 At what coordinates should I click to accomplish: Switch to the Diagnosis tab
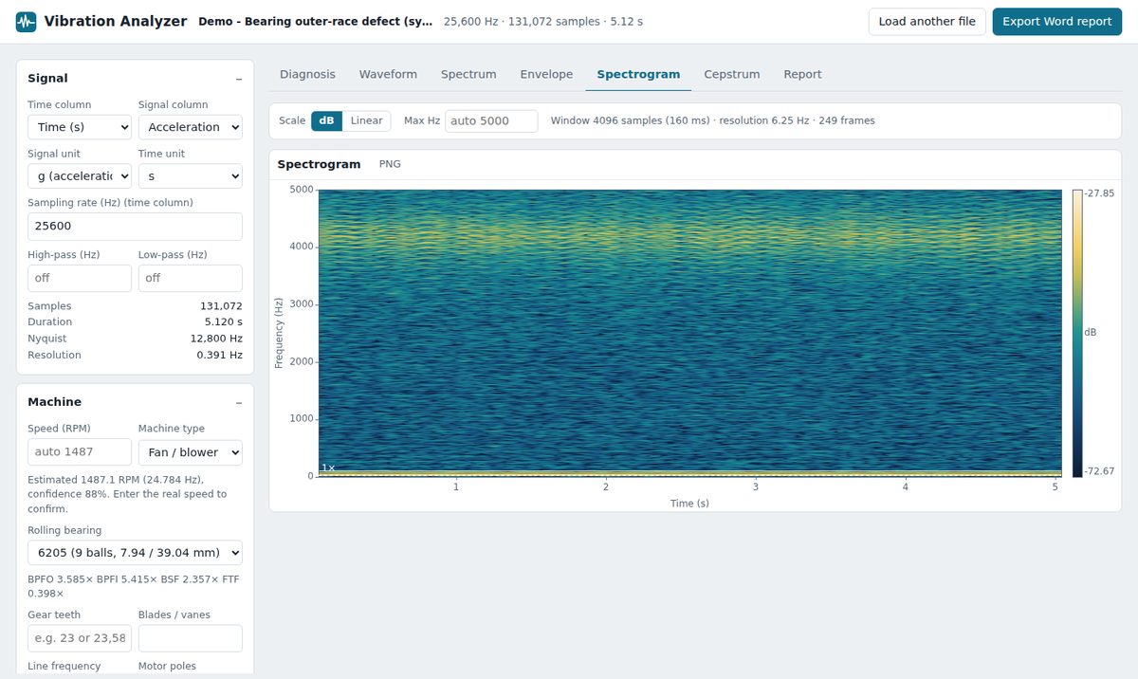pyautogui.click(x=307, y=74)
